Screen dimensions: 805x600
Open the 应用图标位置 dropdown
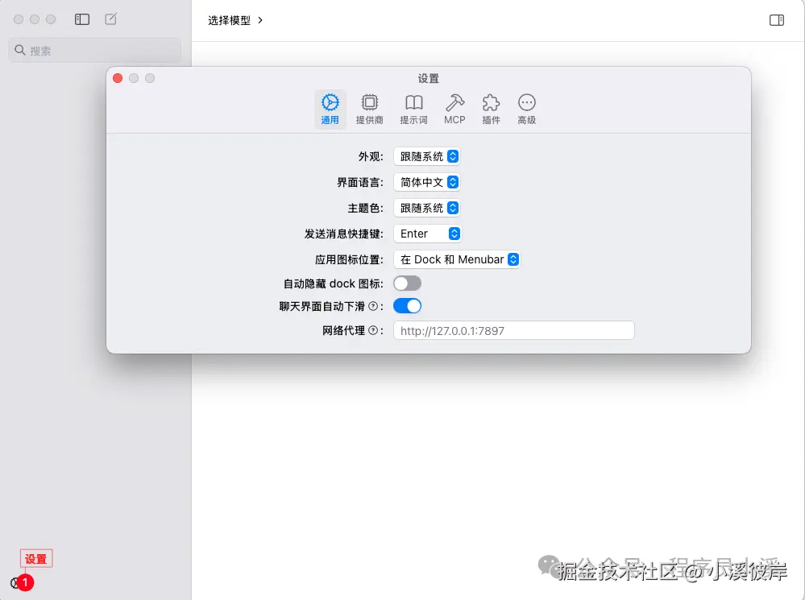pos(457,259)
